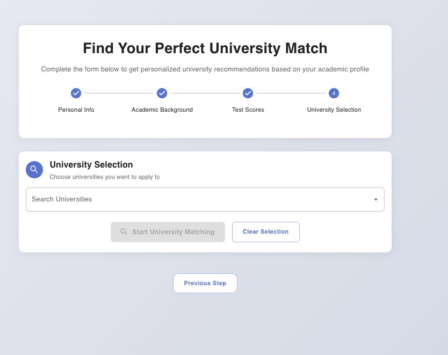Select the Academic Background step label
Image resolution: width=448 pixels, height=355 pixels.
click(162, 110)
